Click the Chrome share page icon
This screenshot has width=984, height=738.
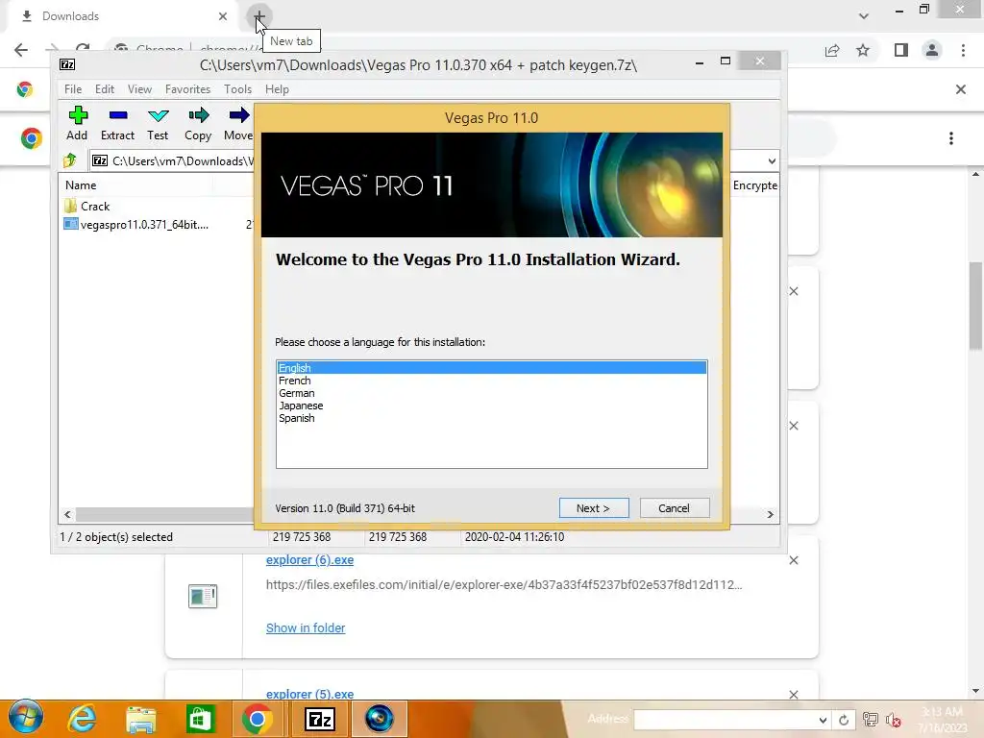point(832,50)
